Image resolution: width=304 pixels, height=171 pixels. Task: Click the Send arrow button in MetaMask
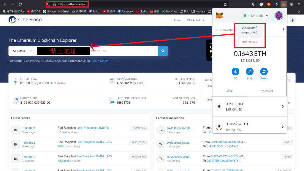250,71
